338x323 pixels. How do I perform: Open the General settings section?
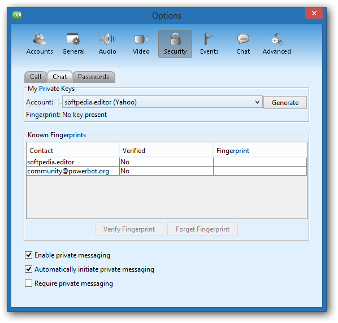(73, 44)
